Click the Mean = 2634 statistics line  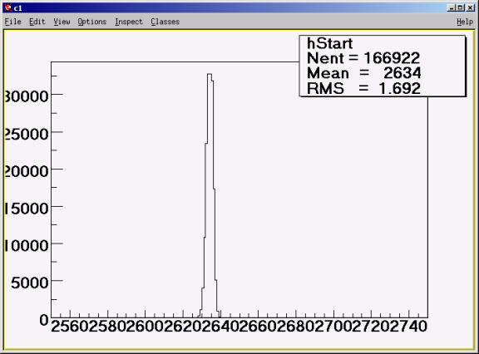(364, 73)
